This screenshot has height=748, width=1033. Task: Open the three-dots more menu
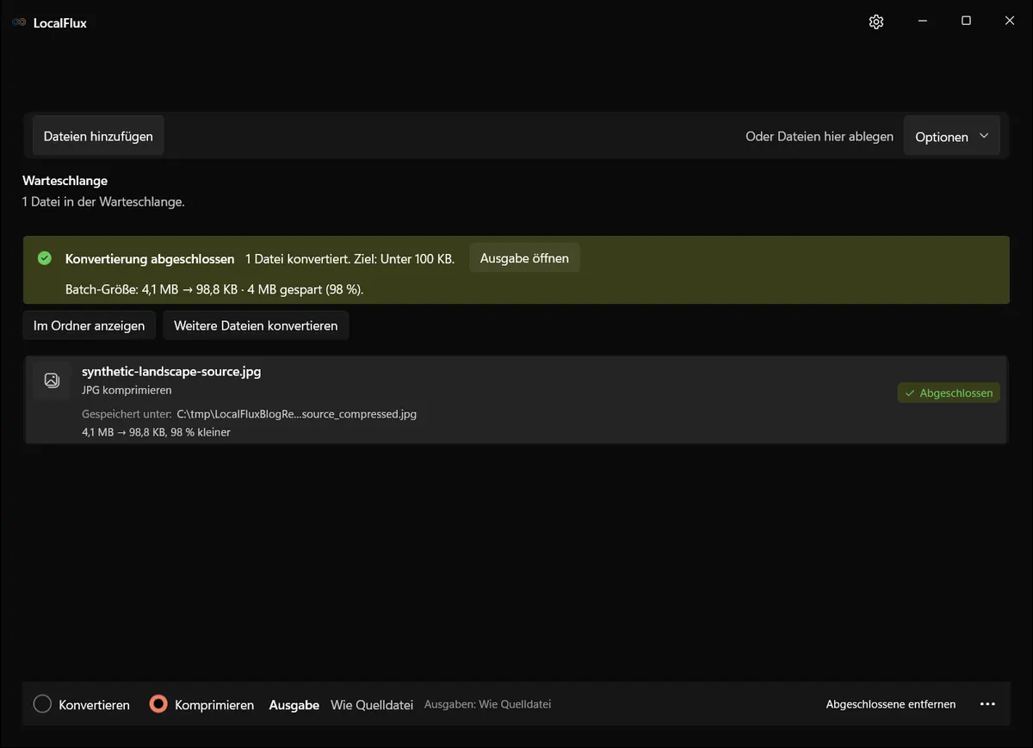[x=987, y=704]
